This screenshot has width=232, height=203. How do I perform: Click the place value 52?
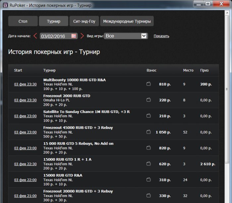(x=185, y=132)
